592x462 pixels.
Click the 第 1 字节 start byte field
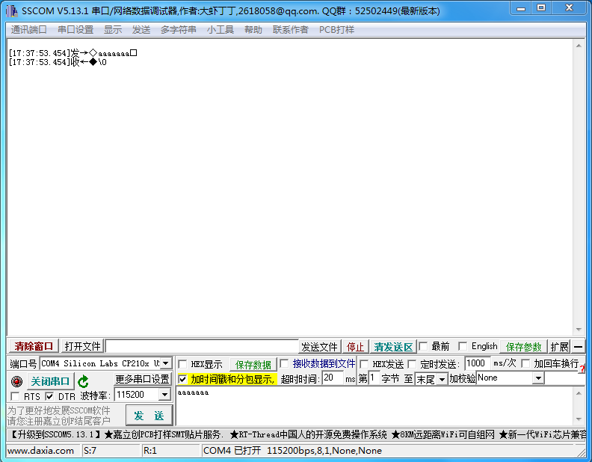pos(374,378)
